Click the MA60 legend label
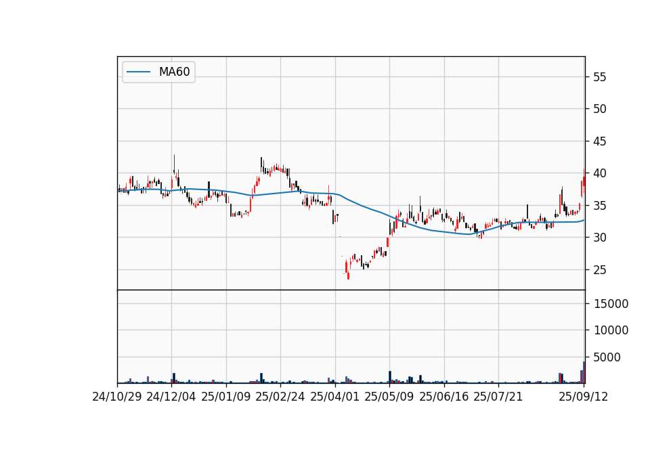The height and width of the screenshot is (467, 650). tap(174, 72)
